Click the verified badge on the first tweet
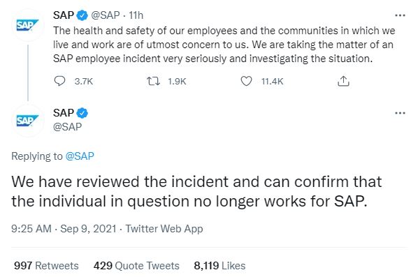Image resolution: width=418 pixels, height=277 pixels. pos(82,15)
